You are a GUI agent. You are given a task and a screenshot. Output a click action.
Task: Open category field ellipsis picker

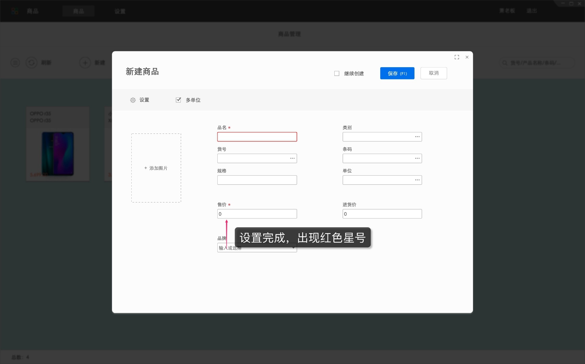[417, 137]
